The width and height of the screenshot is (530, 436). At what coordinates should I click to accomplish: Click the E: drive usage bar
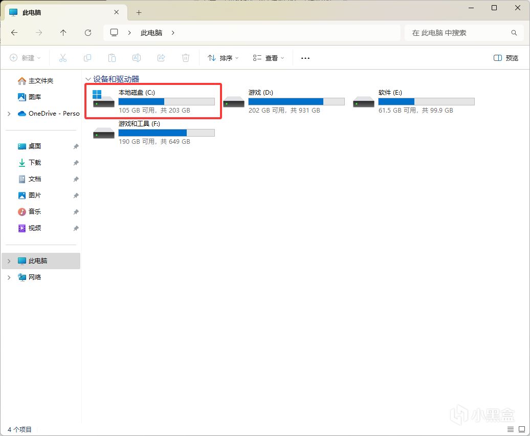[x=426, y=101]
